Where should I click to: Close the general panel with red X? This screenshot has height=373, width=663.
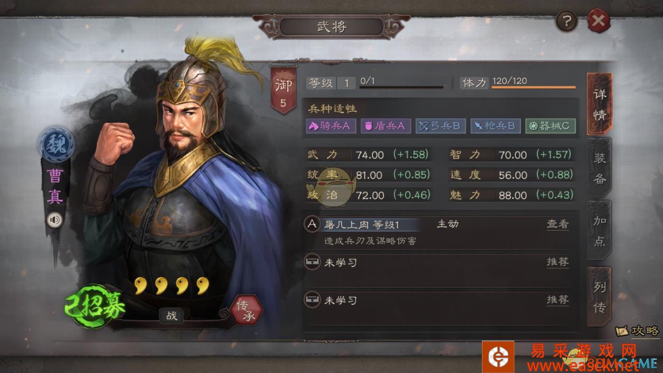click(x=599, y=21)
